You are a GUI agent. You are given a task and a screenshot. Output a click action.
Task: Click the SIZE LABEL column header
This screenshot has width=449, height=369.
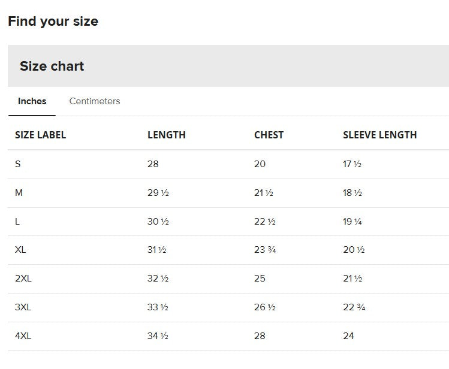(40, 135)
